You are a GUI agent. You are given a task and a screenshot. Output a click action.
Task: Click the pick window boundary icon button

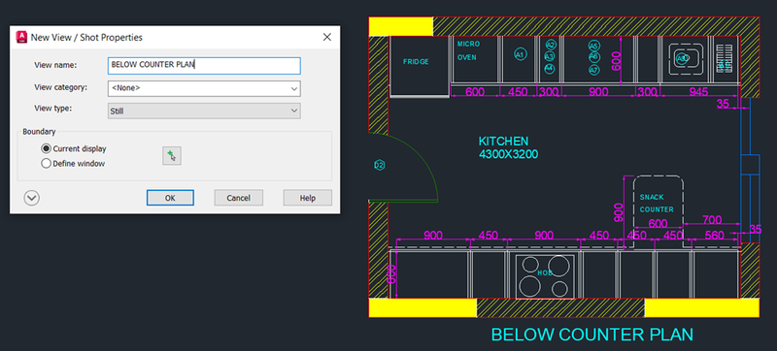click(x=172, y=156)
